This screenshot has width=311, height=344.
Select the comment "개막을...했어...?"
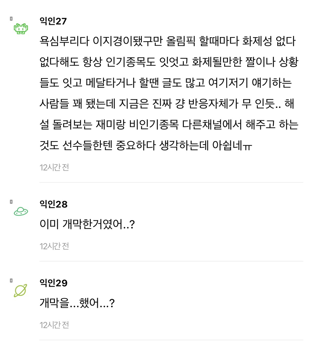pyautogui.click(x=77, y=303)
